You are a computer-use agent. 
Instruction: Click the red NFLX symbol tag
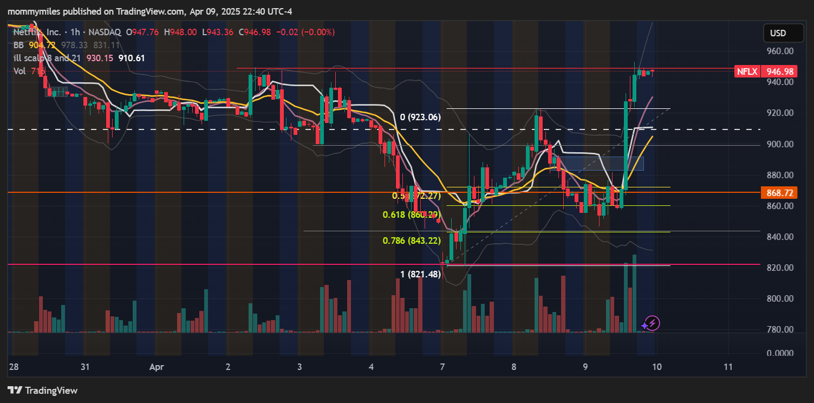(747, 71)
